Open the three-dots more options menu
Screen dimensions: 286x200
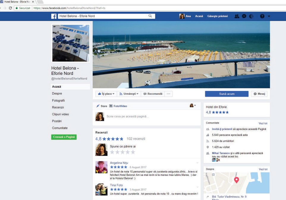pos(168,94)
